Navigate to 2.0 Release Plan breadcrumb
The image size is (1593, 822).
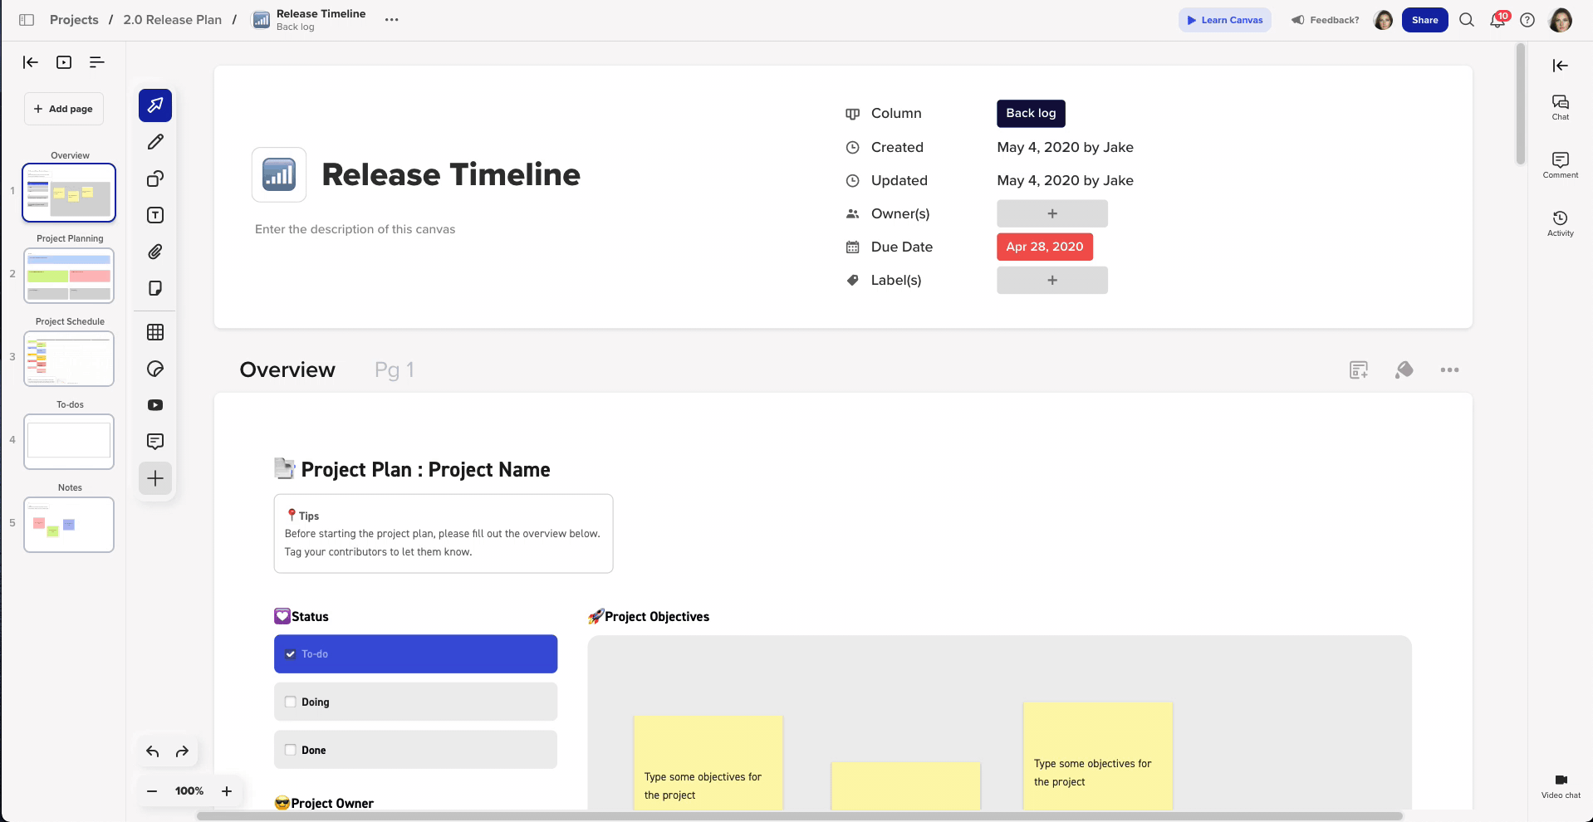pyautogui.click(x=172, y=20)
